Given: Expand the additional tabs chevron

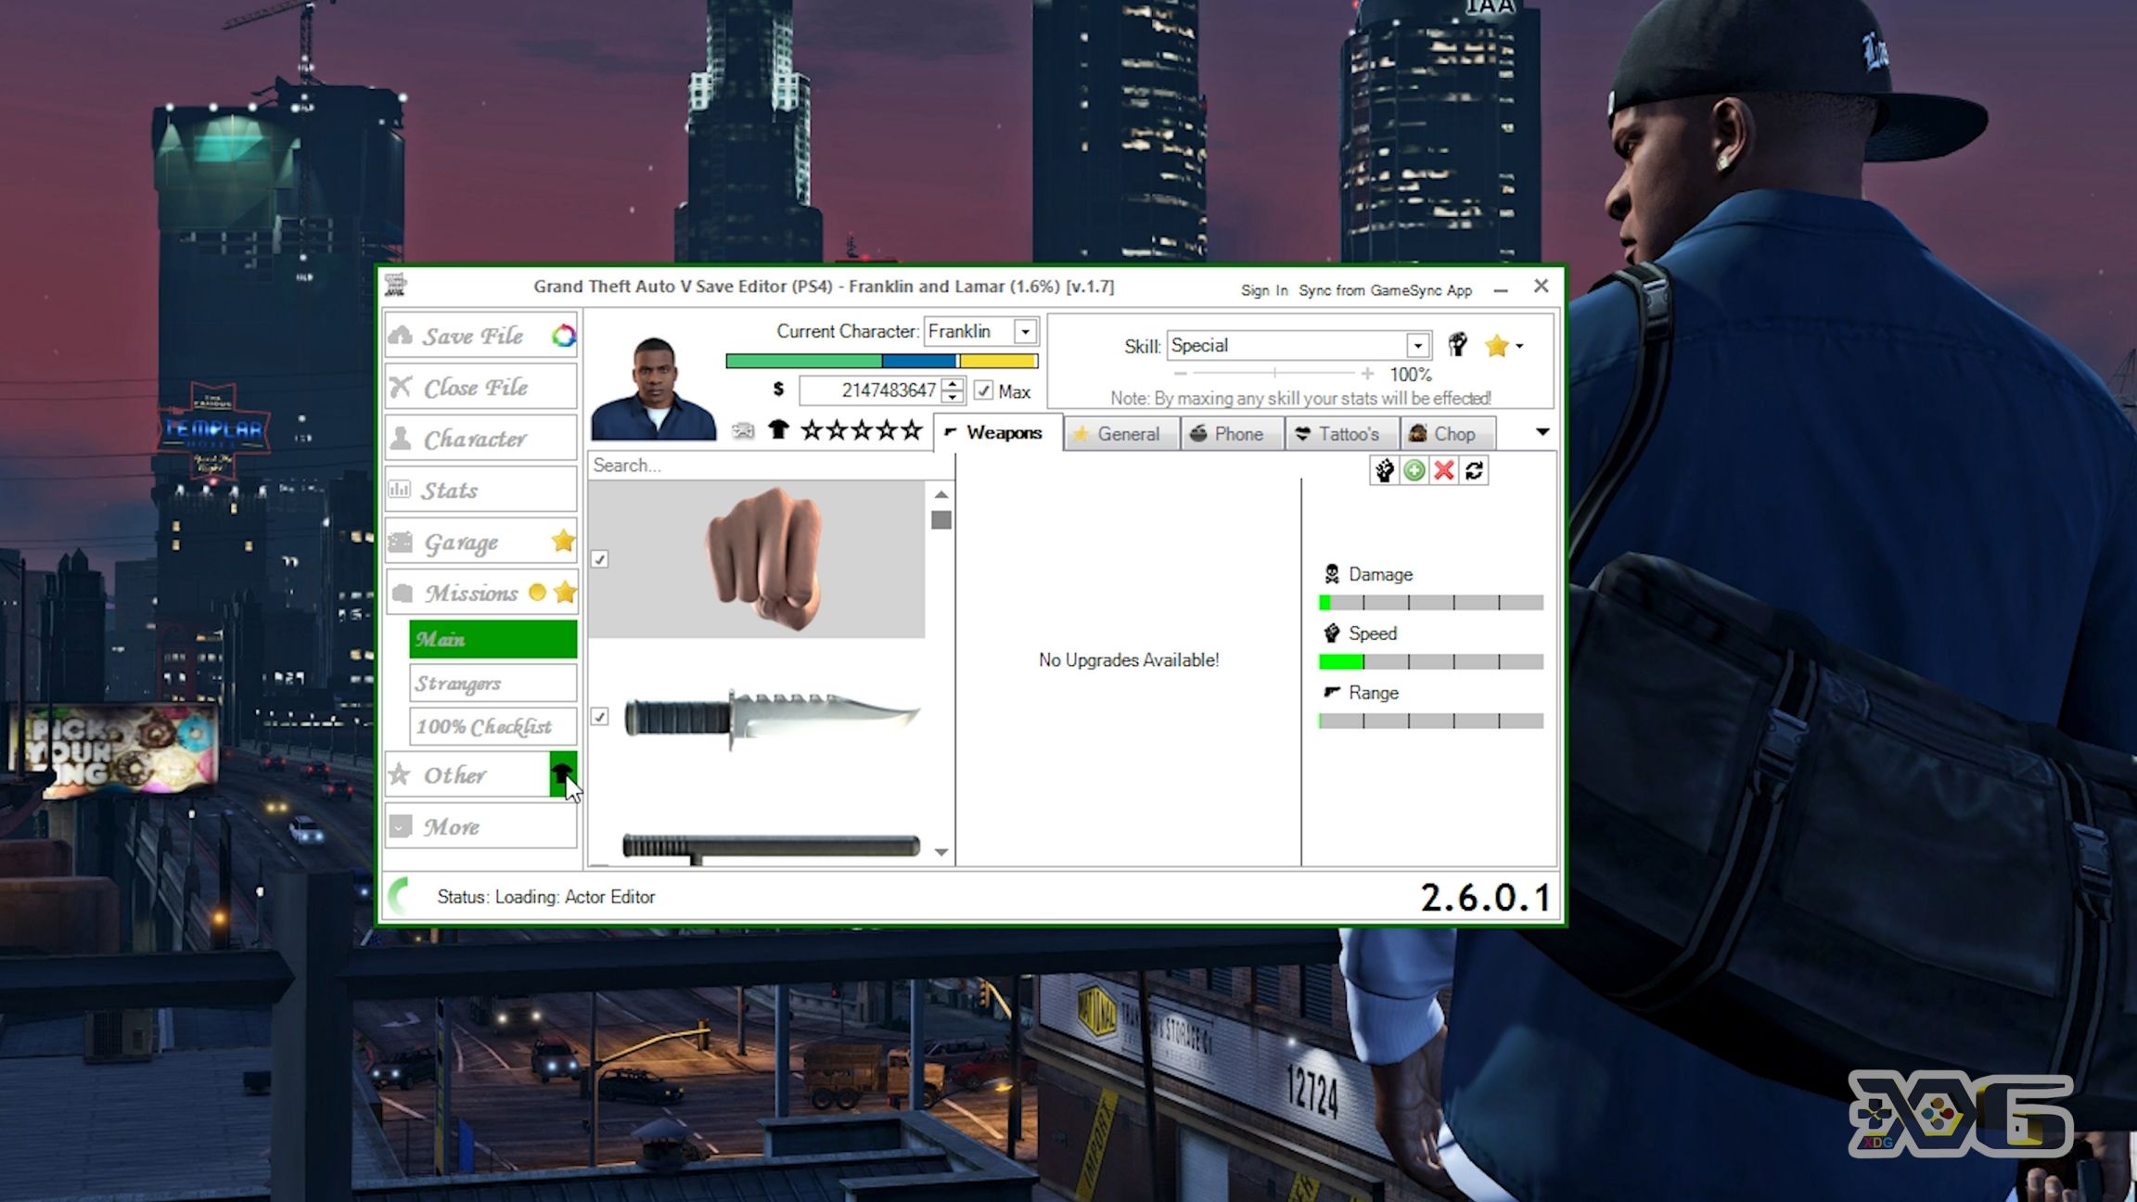Looking at the screenshot, I should pyautogui.click(x=1542, y=431).
